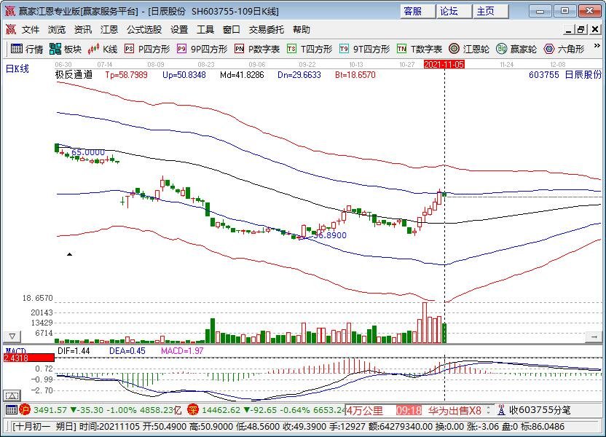This screenshot has width=606, height=437.
Task: Open the 六角形 hexagon tool
Action: [x=564, y=49]
